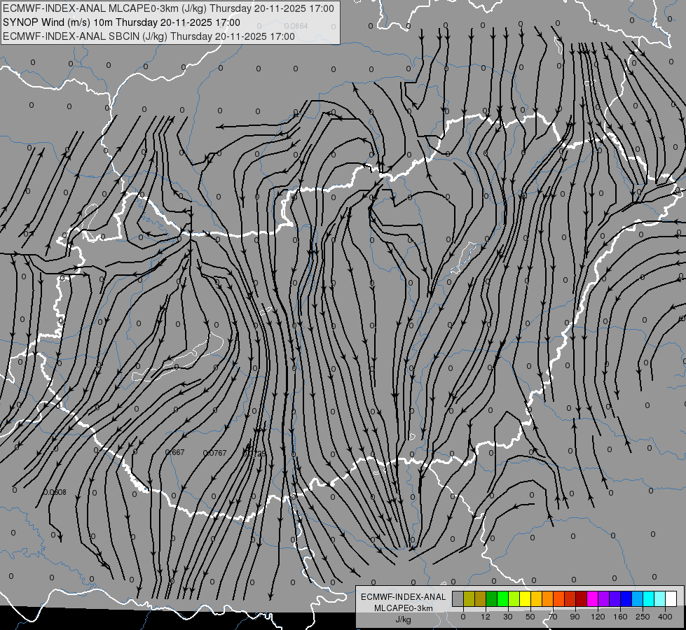686x630 pixels.
Task: Select the bright cyan legend swatch
Action: [x=649, y=598]
